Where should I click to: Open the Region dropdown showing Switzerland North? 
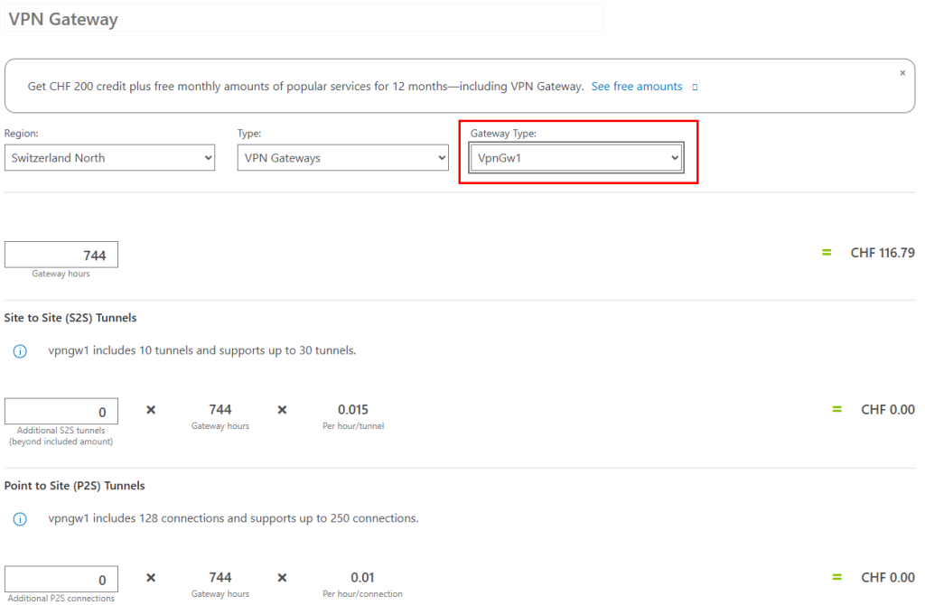click(x=109, y=158)
